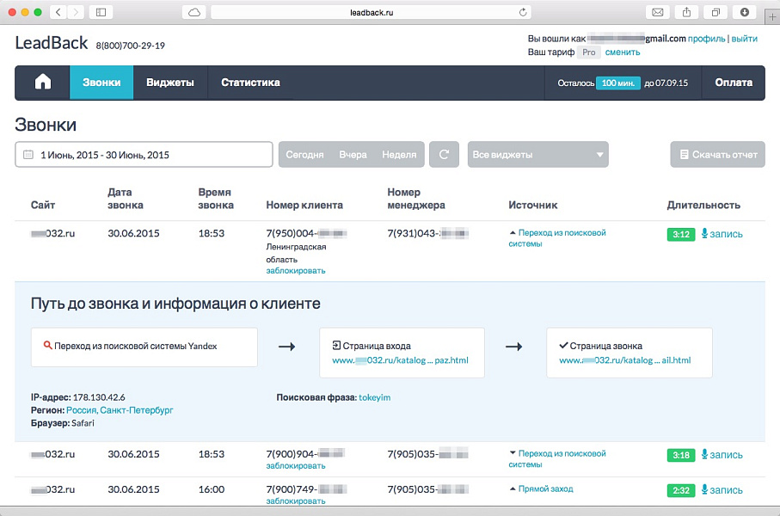The height and width of the screenshot is (516, 780).
Task: Open the Все виджеты dropdown
Action: click(x=537, y=154)
